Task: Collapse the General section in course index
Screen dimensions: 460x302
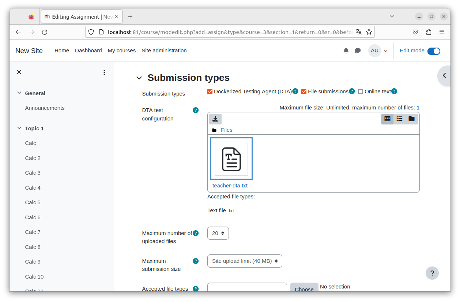Action: (x=19, y=93)
